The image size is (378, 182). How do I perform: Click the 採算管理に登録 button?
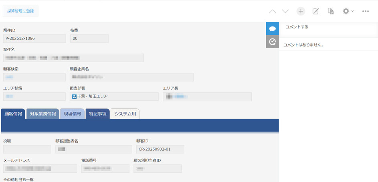[x=20, y=11]
